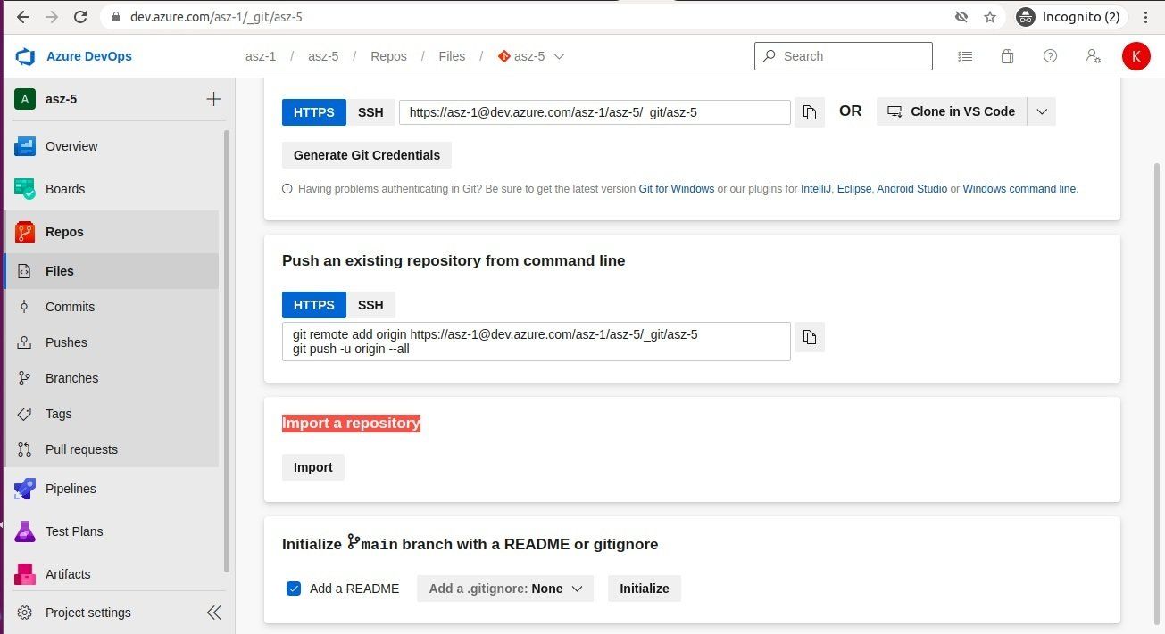Open the Android Studio plugin link
The height and width of the screenshot is (634, 1165).
[912, 189]
